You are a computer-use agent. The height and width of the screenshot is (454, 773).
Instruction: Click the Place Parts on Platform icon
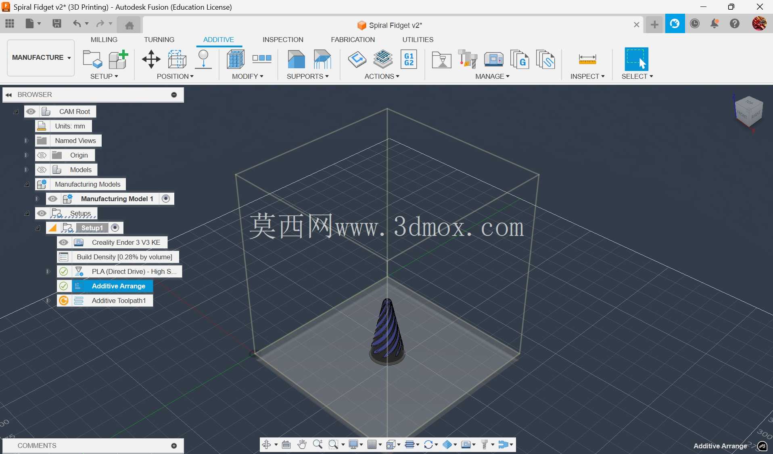[203, 59]
